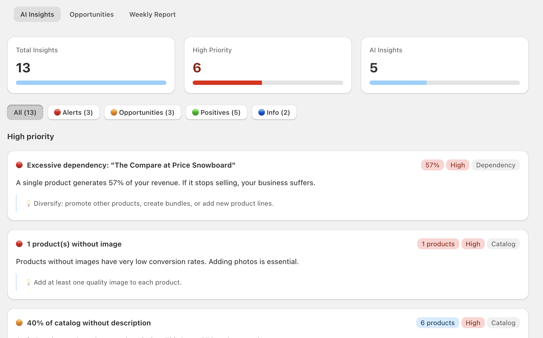
Task: Open the Weekly Report tab
Action: tap(152, 15)
